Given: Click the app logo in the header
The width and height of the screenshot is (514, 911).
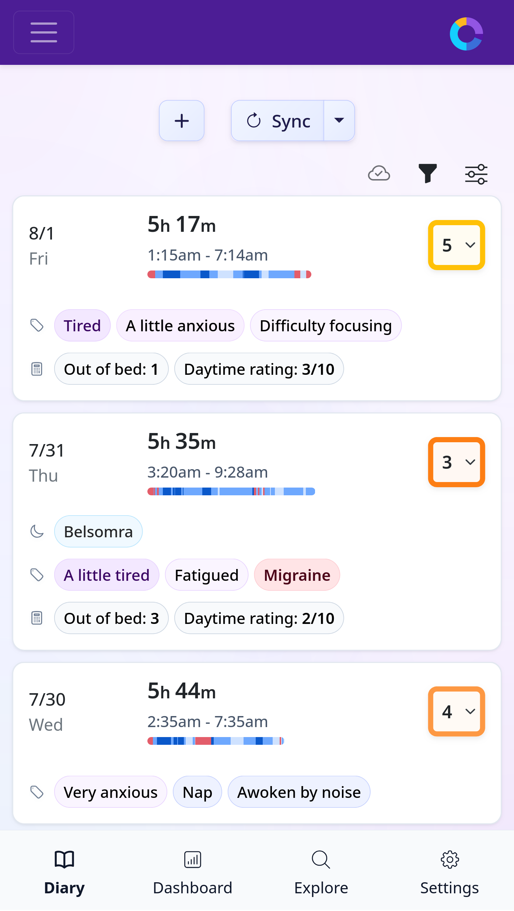Looking at the screenshot, I should click(x=465, y=32).
